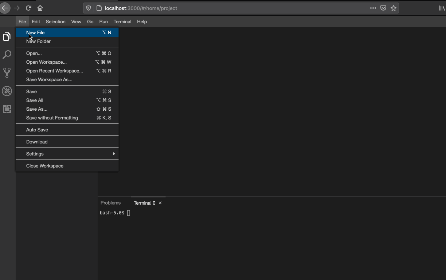Open the Search panel icon
The width and height of the screenshot is (446, 280).
[7, 55]
